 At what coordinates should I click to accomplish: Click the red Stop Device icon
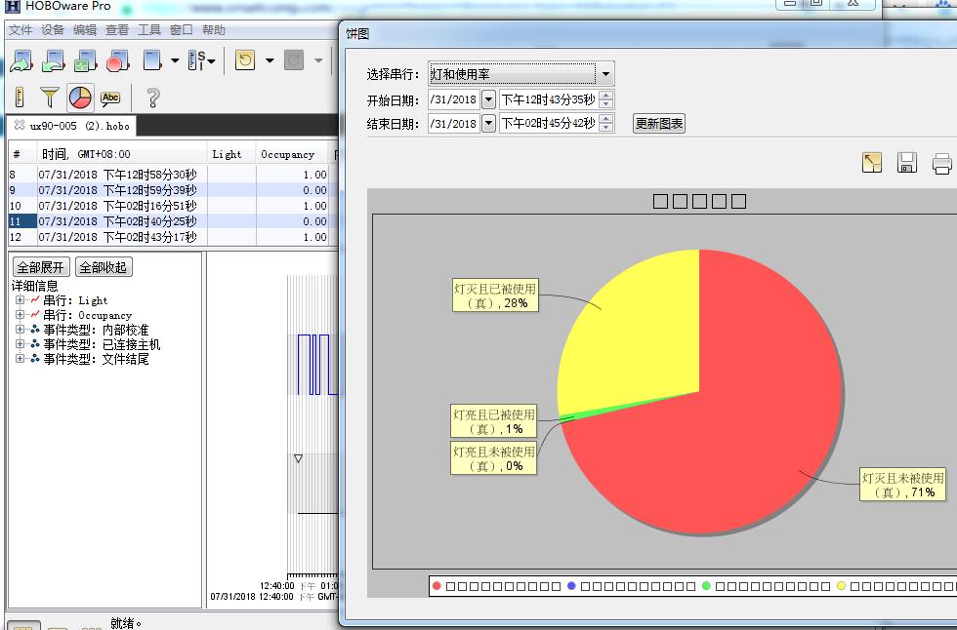[118, 61]
